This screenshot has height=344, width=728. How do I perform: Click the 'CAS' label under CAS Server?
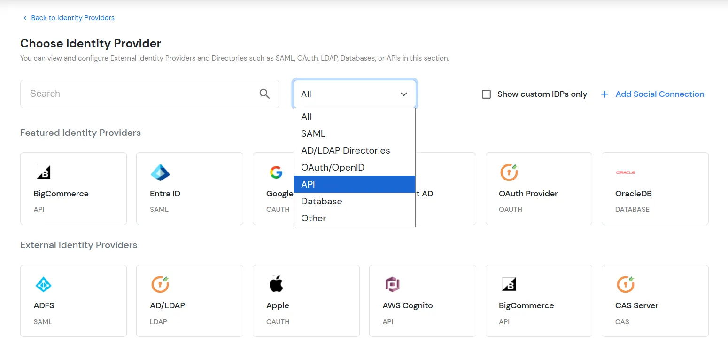(x=622, y=322)
